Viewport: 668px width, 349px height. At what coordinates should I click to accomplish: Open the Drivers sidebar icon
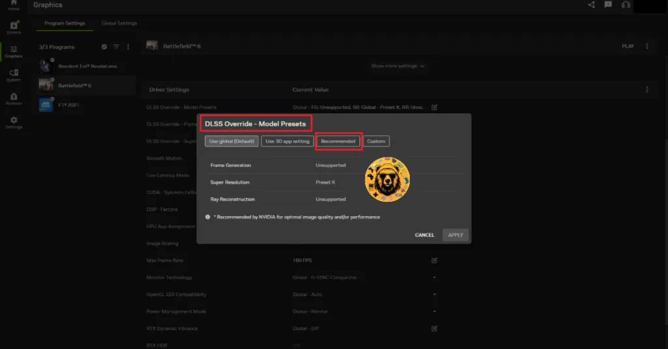(x=14, y=27)
